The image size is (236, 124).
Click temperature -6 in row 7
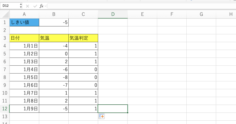pyautogui.click(x=54, y=69)
